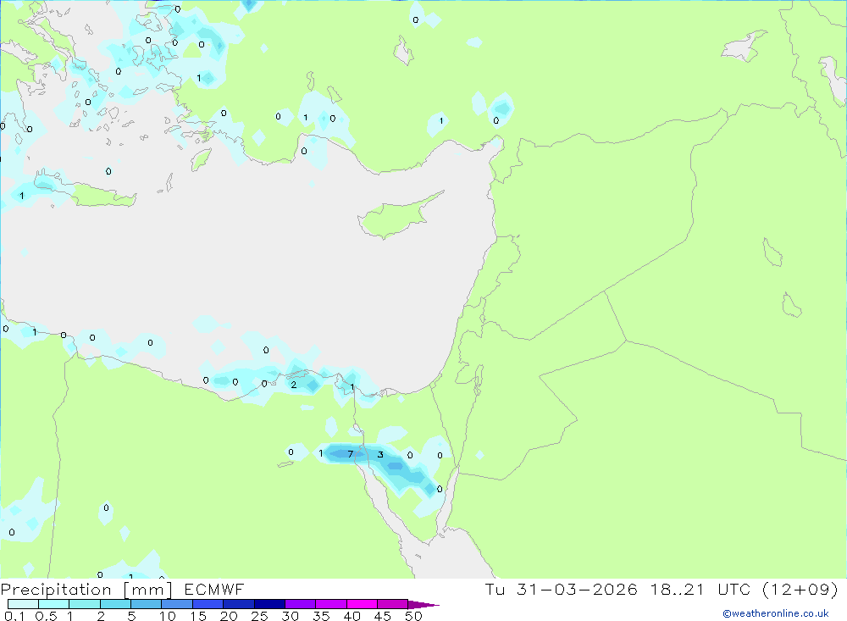The width and height of the screenshot is (847, 621).
Task: Pick the 35–40 mm legend swatch
Action: pyautogui.click(x=331, y=604)
